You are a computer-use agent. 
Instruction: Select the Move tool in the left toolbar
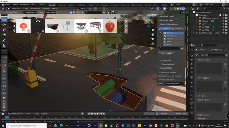pos(4,19)
